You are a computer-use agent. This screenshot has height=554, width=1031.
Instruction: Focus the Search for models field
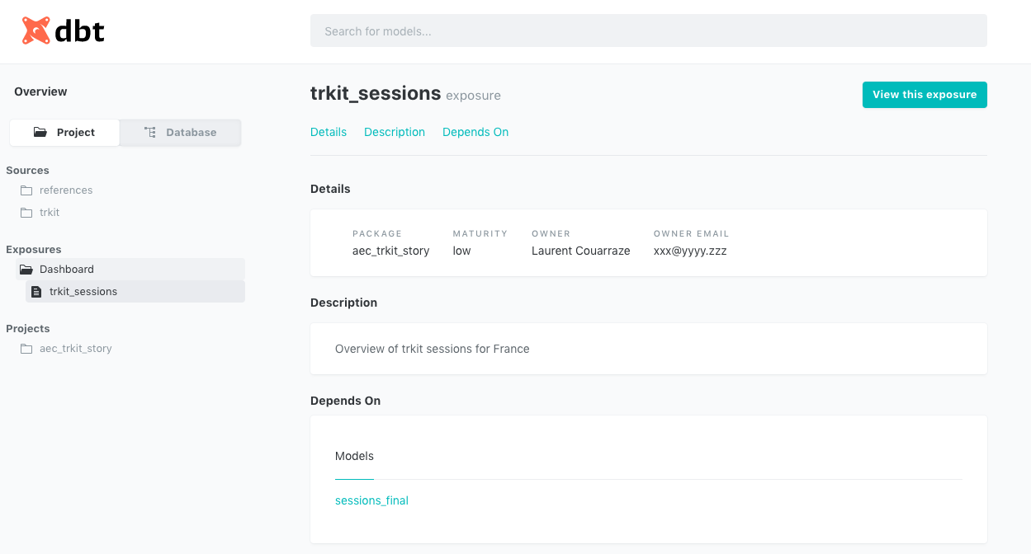(648, 31)
